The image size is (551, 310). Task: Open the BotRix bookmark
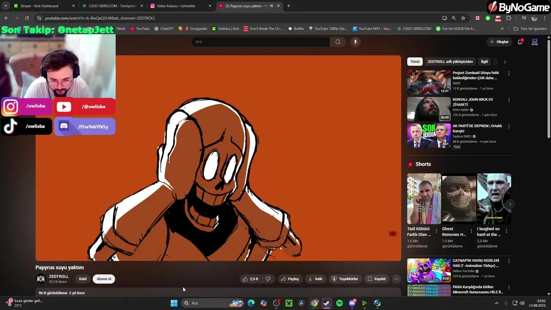[296, 29]
